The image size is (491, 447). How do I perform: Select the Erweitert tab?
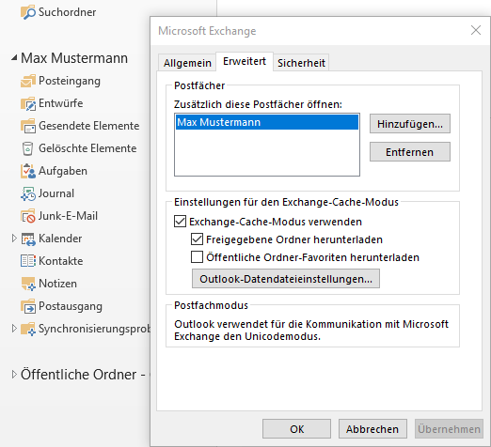pos(245,61)
